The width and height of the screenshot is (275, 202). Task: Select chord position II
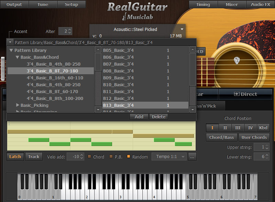pos(225,127)
